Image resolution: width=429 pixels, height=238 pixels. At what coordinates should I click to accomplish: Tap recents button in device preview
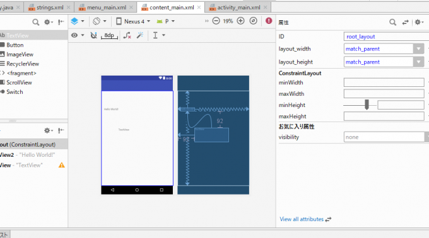coord(162,190)
